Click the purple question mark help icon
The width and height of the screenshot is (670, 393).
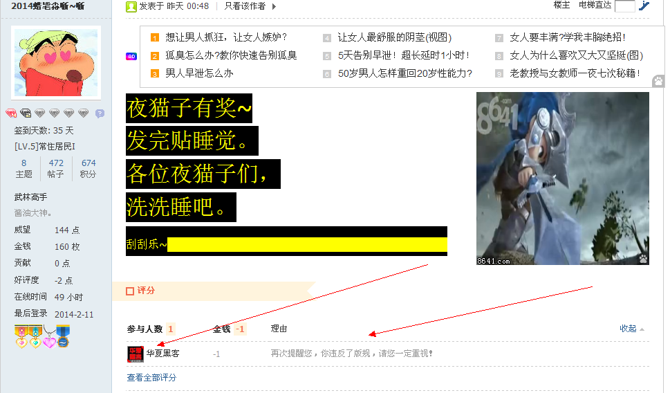pyautogui.click(x=100, y=113)
